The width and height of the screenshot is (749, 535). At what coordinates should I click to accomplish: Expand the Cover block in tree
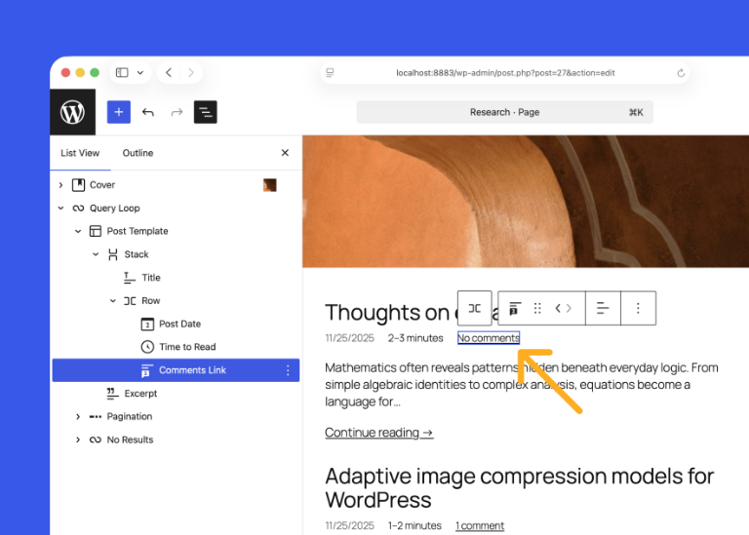pyautogui.click(x=60, y=185)
